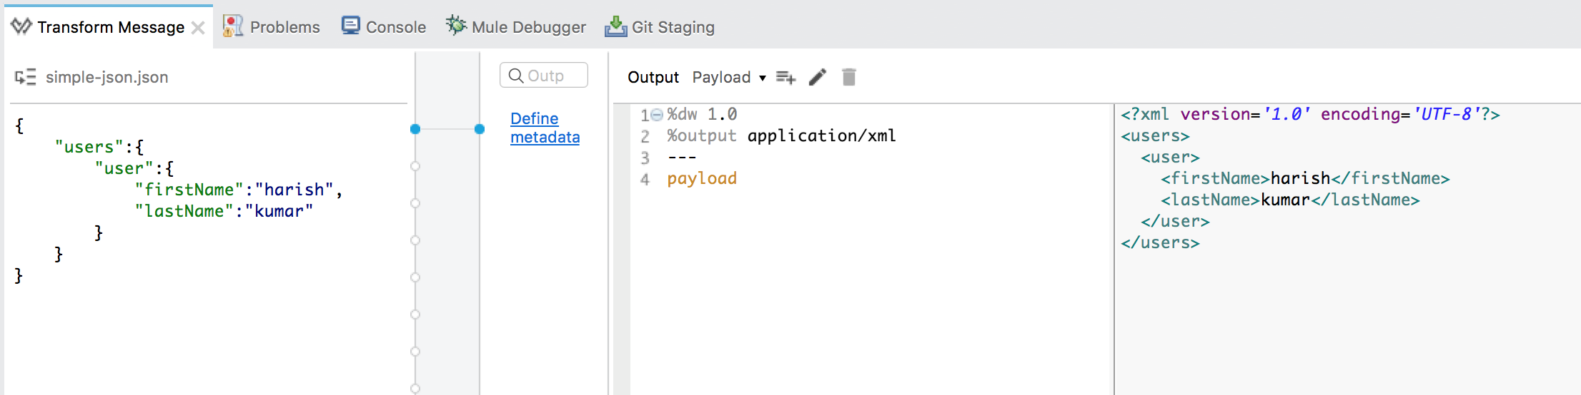
Task: Collapse the fold marker at line 1
Action: pyautogui.click(x=657, y=115)
